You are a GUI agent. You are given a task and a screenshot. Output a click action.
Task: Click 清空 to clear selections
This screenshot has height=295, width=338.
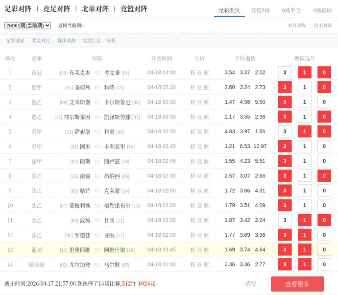(251, 284)
